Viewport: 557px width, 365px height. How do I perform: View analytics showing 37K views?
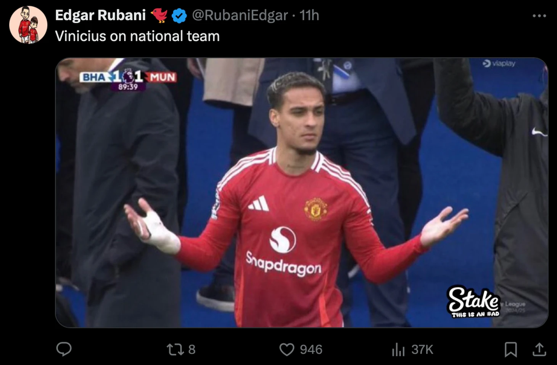412,349
